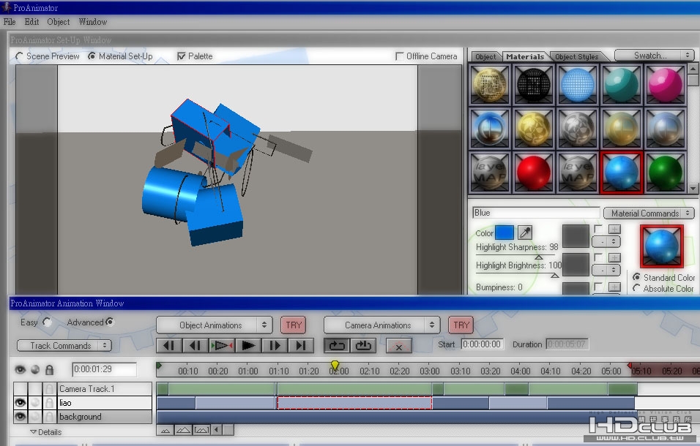This screenshot has width=700, height=446.
Task: Hide the background track with its eye icon
Action: point(20,417)
